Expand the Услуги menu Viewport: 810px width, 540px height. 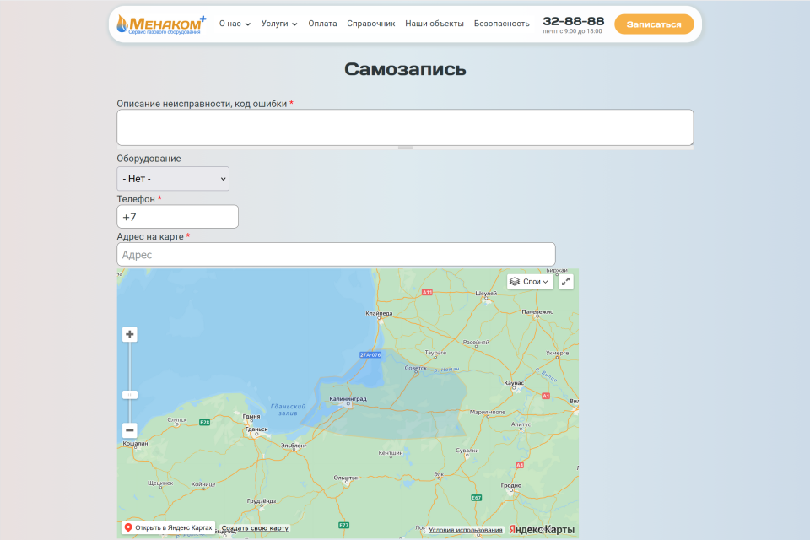[279, 24]
